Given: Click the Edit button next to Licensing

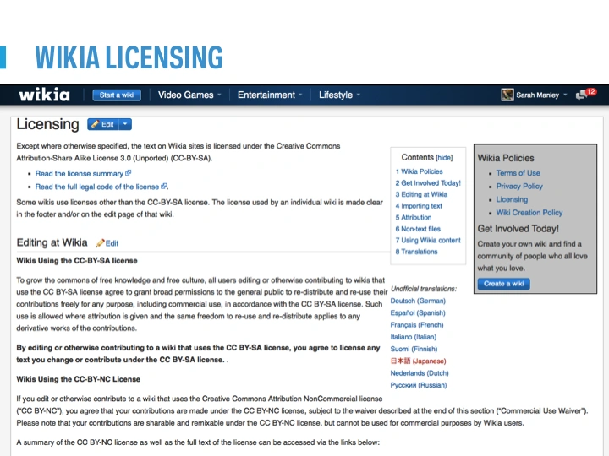Looking at the screenshot, I should tap(102, 124).
